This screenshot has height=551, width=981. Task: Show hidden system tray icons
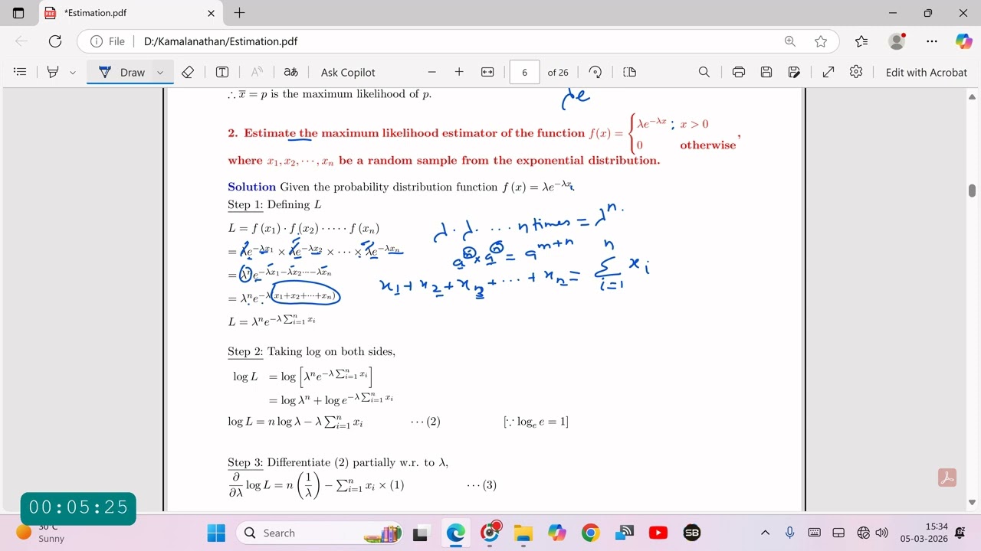(765, 533)
